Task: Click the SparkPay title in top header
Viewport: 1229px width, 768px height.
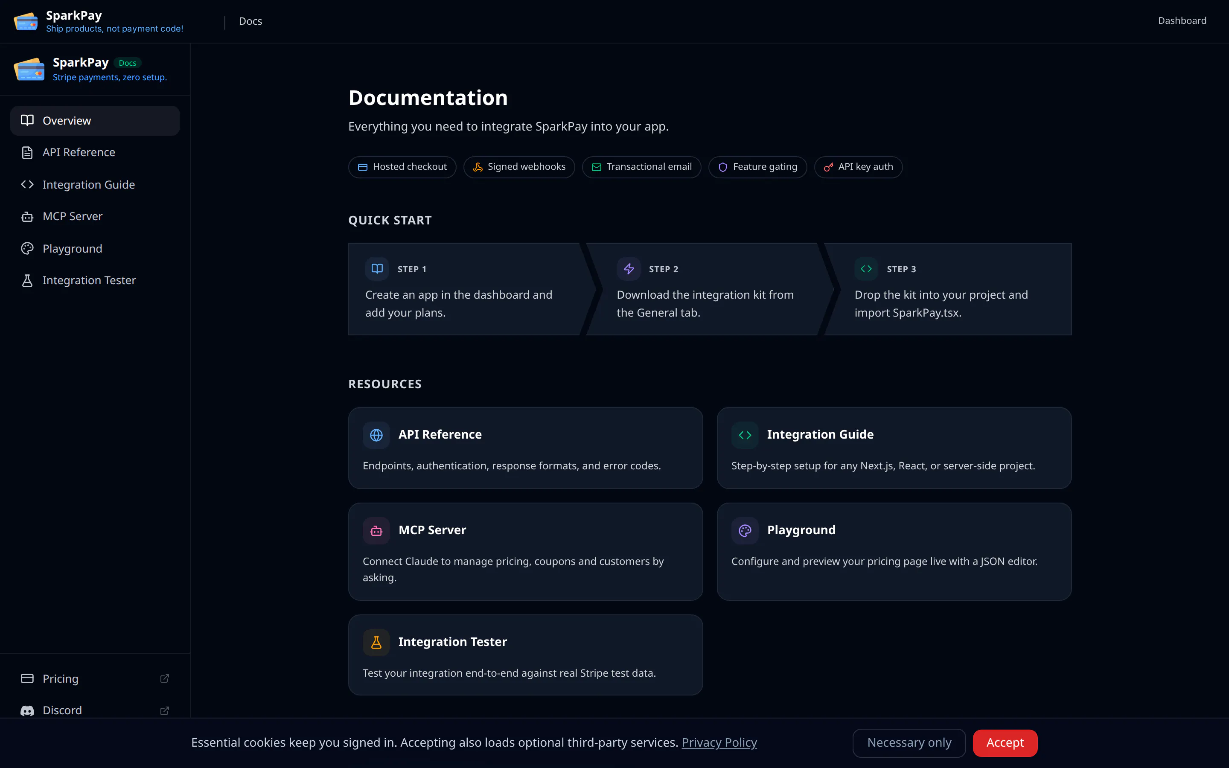Action: 74,15
